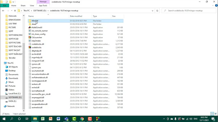Click the search codeblocks-16.01mingw-nosetup field

pos(189,11)
